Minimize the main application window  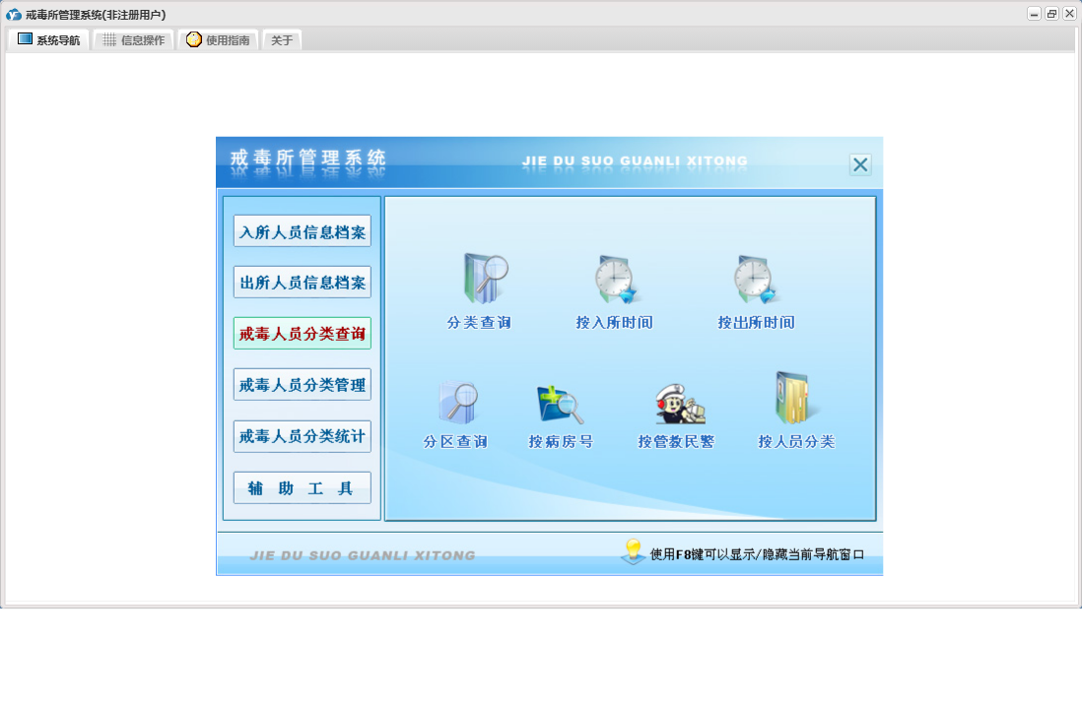[1034, 14]
